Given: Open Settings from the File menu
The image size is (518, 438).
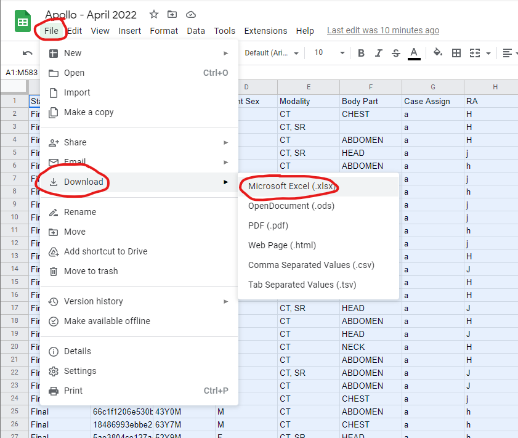Looking at the screenshot, I should tap(139, 371).
